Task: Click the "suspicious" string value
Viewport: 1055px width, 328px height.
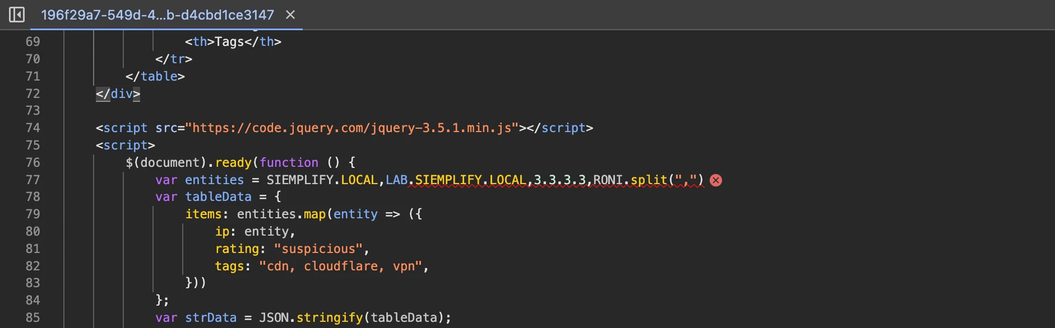Action: (318, 249)
